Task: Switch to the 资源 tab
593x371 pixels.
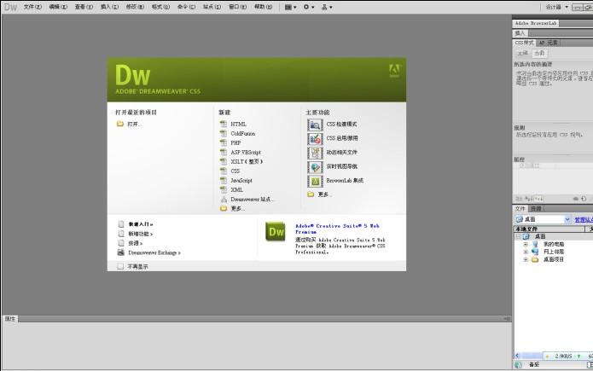Action: (537, 208)
